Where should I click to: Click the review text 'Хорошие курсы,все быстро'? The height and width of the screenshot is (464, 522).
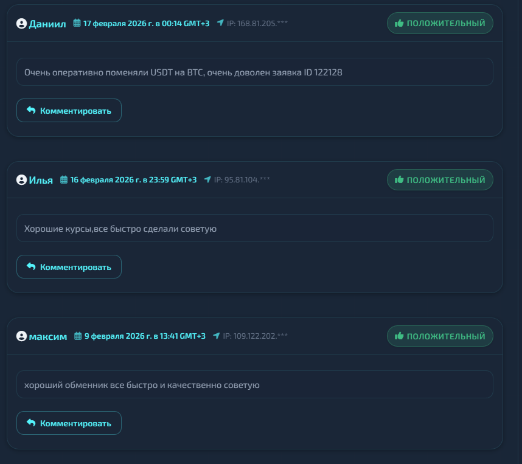point(120,229)
